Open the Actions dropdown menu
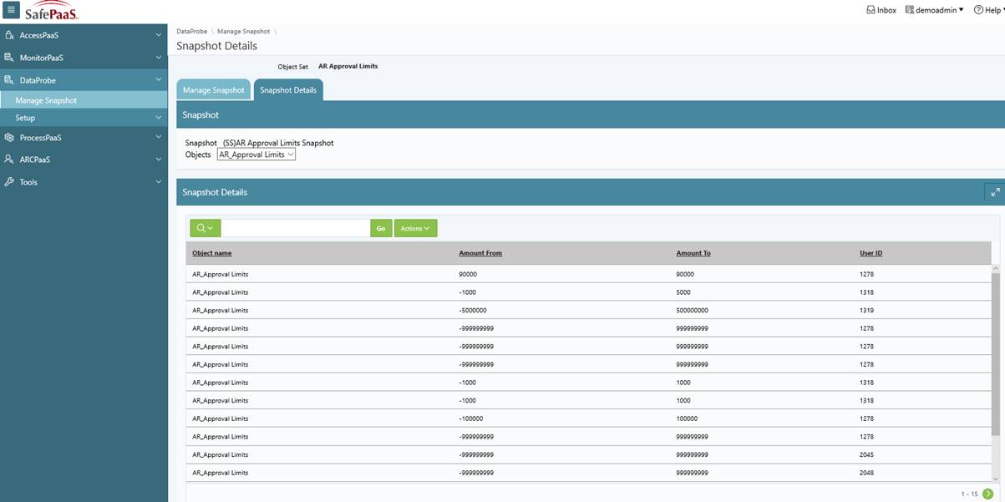Screen dimensions: 1005x502 [x=415, y=228]
